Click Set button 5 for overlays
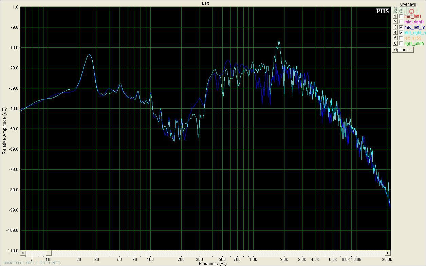 pos(395,38)
